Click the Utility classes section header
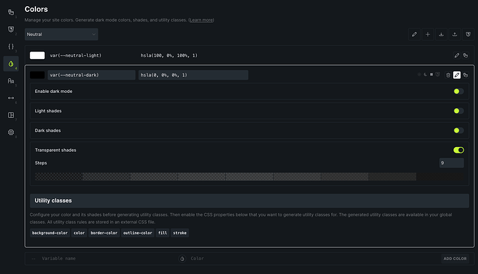 [x=249, y=200]
